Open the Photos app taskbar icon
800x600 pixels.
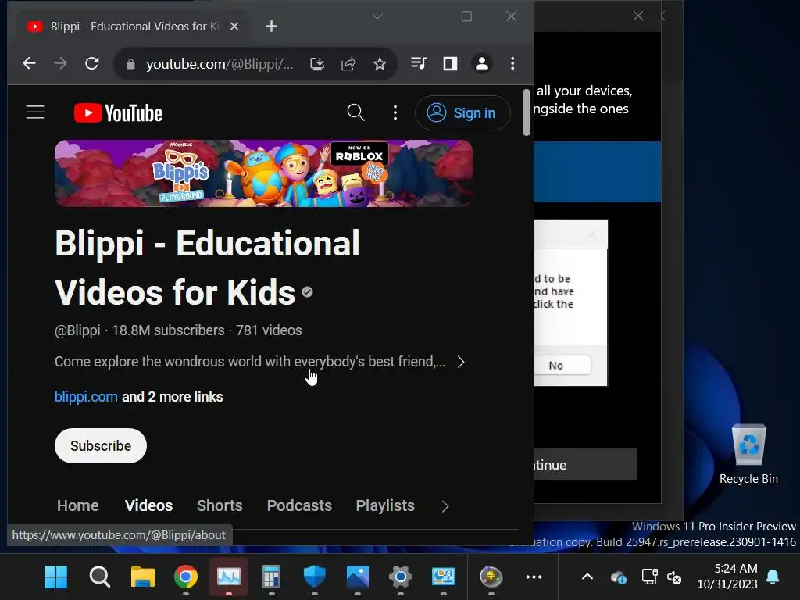(x=358, y=577)
